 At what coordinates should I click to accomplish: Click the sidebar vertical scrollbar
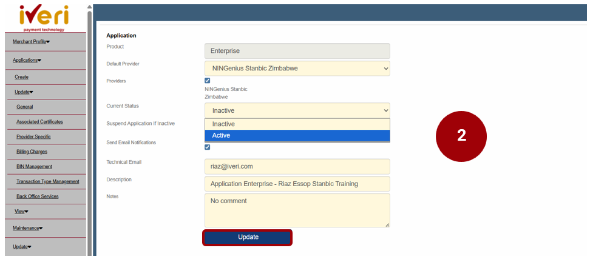(89, 132)
